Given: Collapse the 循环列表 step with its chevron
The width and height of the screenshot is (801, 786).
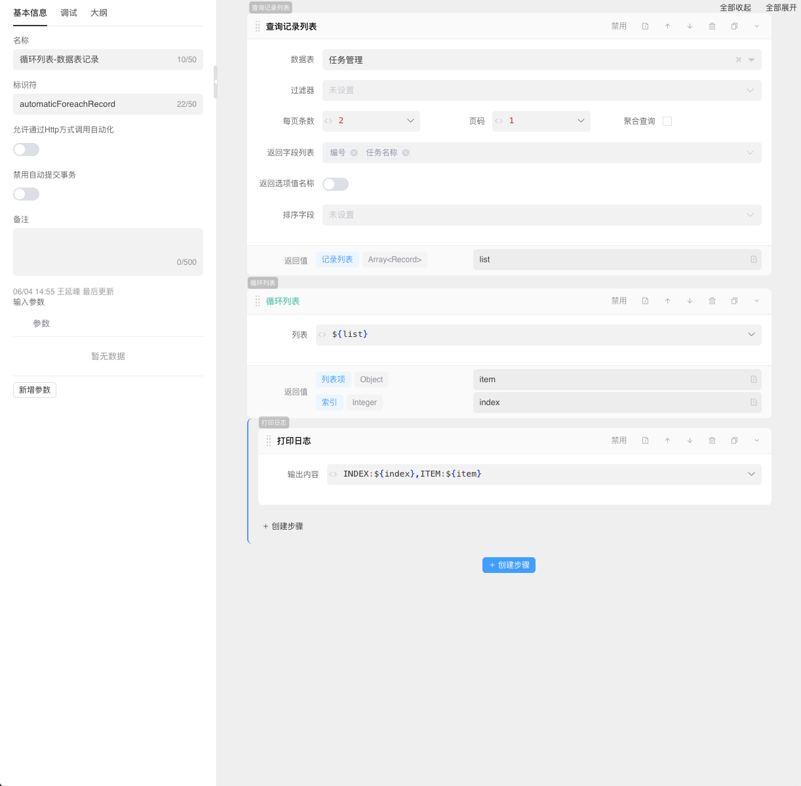Looking at the screenshot, I should coord(756,301).
